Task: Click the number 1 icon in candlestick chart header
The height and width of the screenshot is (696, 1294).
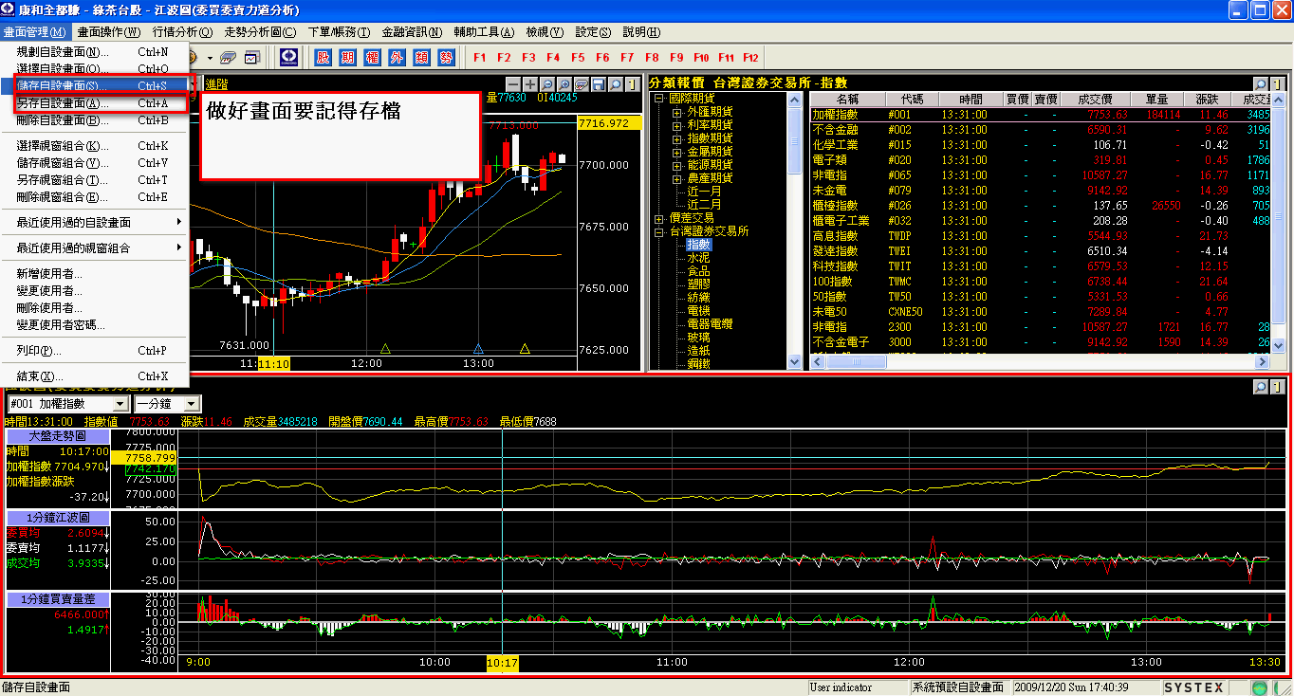Action: 631,84
